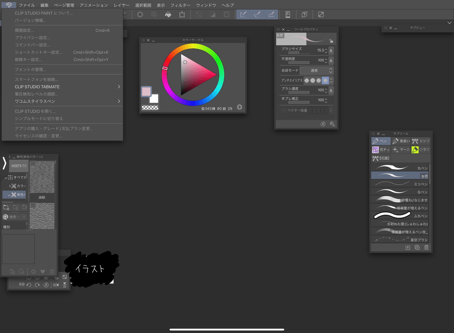Screen dimensions: 454x333
Task: Select the 丸ペン brush
Action: (x=400, y=168)
